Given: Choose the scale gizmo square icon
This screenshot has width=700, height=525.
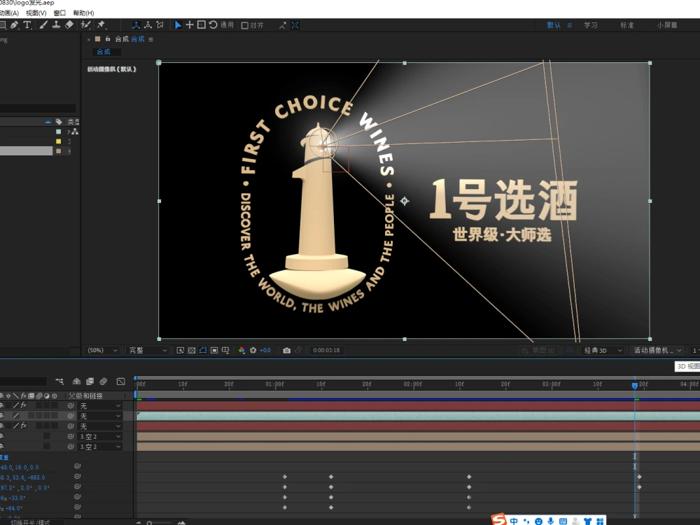Looking at the screenshot, I should (202, 25).
